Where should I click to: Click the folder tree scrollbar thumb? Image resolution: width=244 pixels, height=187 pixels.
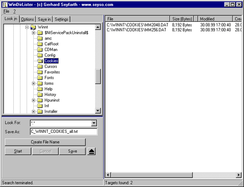(98, 76)
